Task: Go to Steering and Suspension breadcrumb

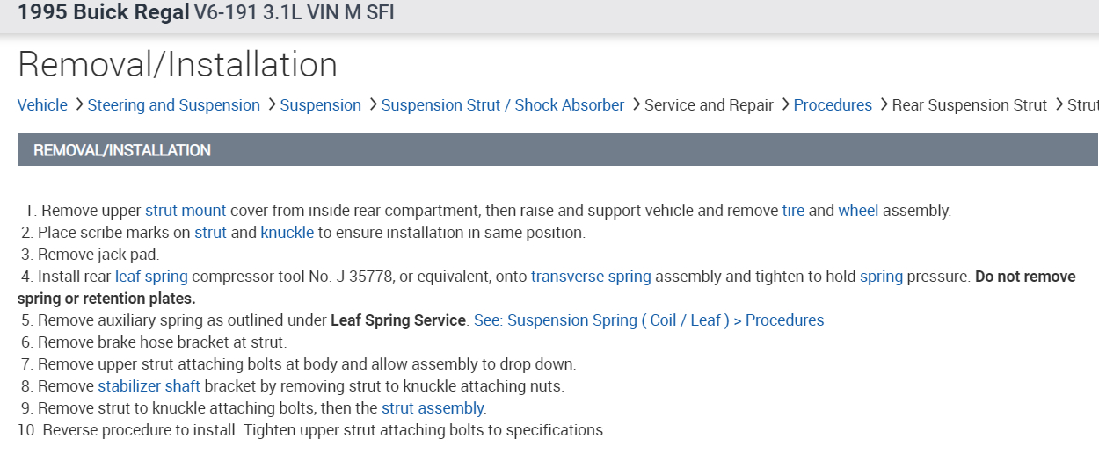Action: (174, 105)
